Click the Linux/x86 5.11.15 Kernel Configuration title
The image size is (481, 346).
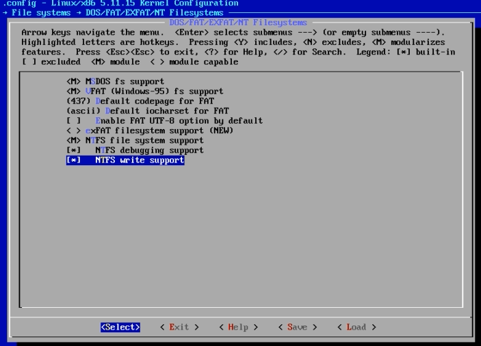144,3
